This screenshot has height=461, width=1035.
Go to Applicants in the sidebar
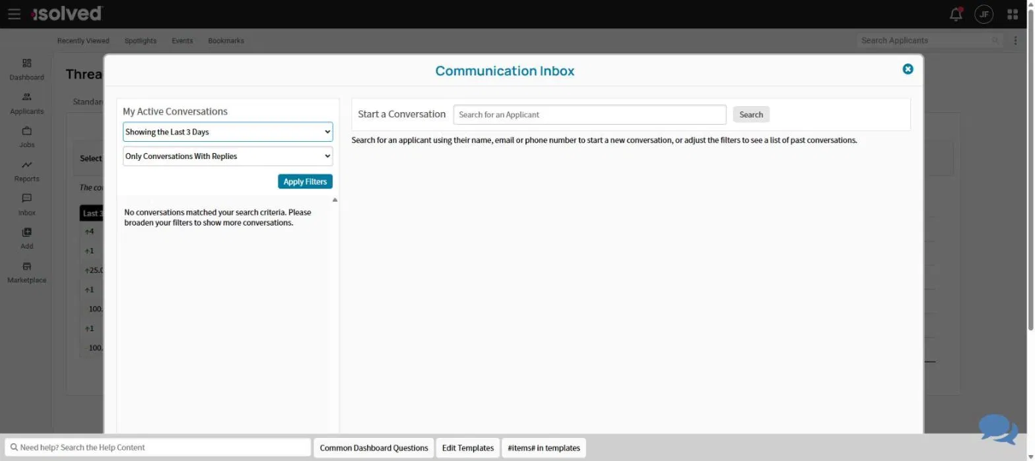point(27,104)
